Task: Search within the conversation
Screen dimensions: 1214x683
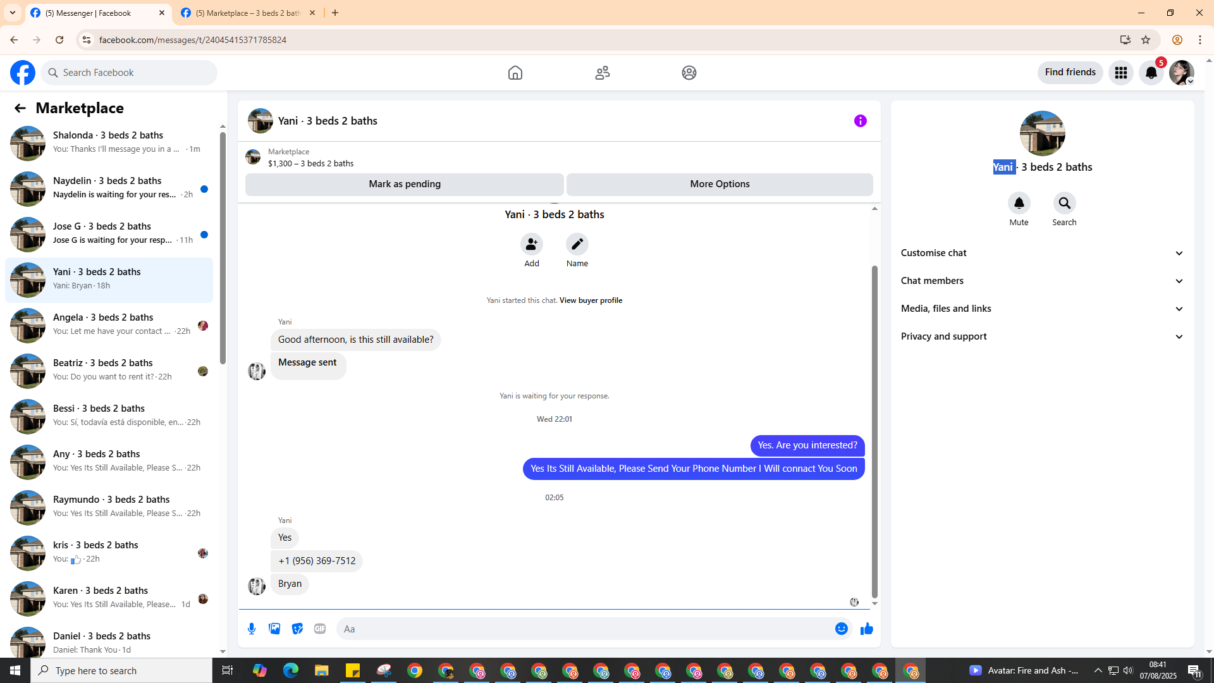Action: pos(1065,203)
